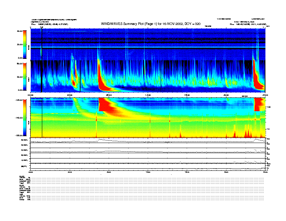Screen dimensions: 286x221
Task: Click the TNR axis label beside lower spectrogram
Action: pos(29,123)
